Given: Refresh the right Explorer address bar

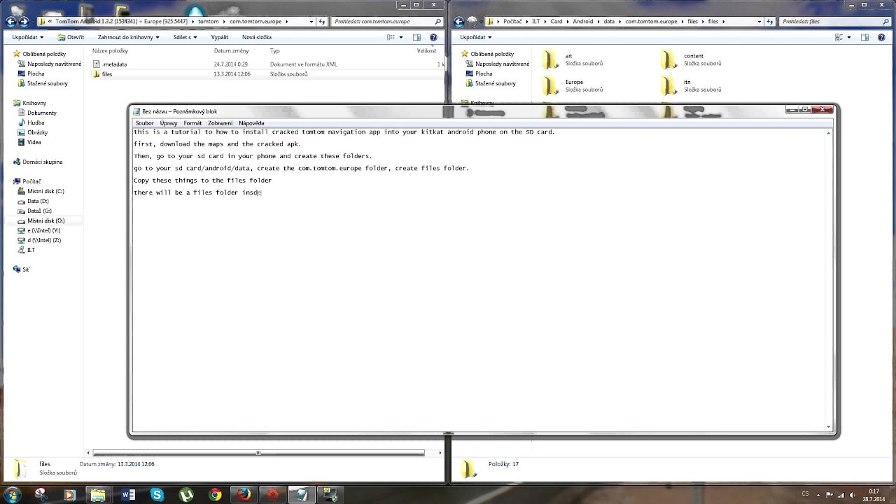Looking at the screenshot, I should pos(770,22).
